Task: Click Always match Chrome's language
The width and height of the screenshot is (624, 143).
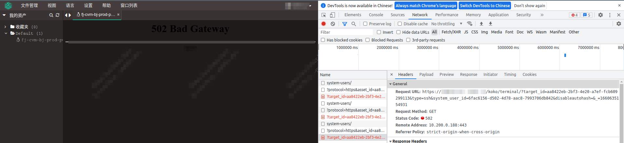Action: [426, 6]
